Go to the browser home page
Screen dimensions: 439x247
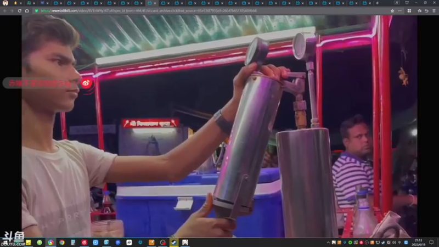tap(27, 10)
